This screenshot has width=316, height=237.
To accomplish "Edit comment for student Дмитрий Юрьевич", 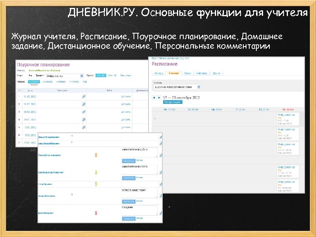I will pos(161,143).
